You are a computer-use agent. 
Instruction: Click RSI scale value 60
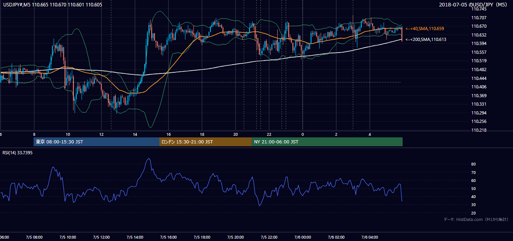click(x=474, y=181)
